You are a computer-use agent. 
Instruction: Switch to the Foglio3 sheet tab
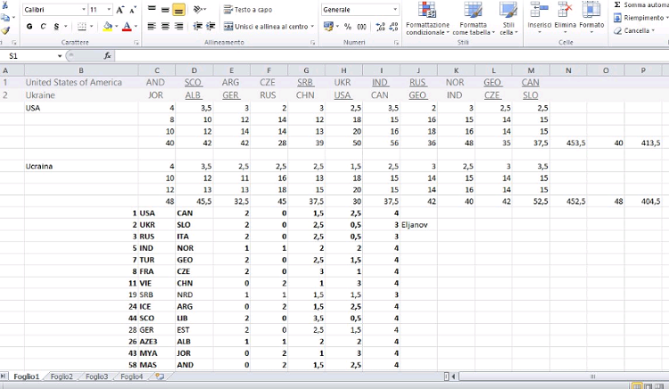tap(96, 377)
